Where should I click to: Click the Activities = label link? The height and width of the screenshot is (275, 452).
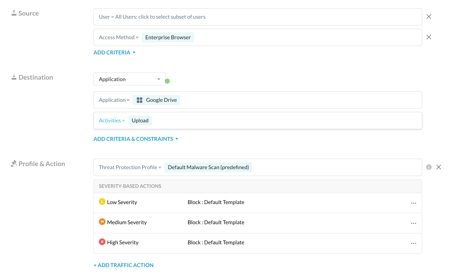(x=112, y=121)
